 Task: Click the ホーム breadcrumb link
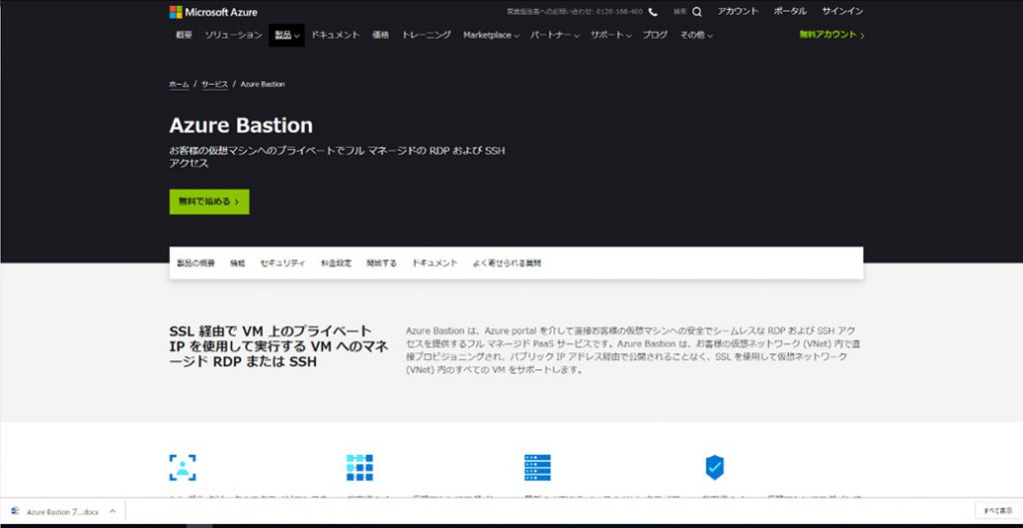click(x=179, y=85)
